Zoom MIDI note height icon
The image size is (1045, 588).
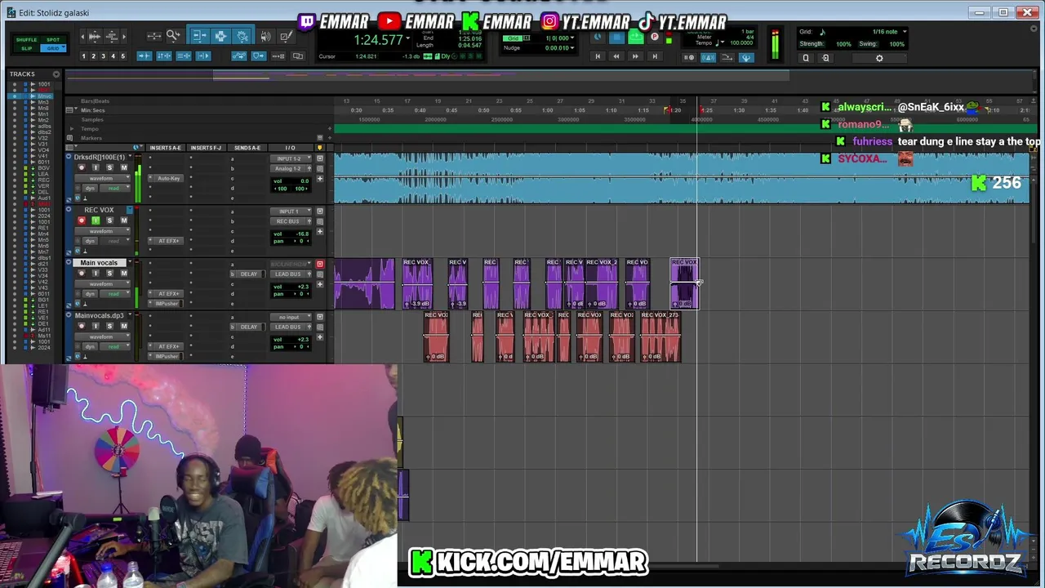click(112, 37)
